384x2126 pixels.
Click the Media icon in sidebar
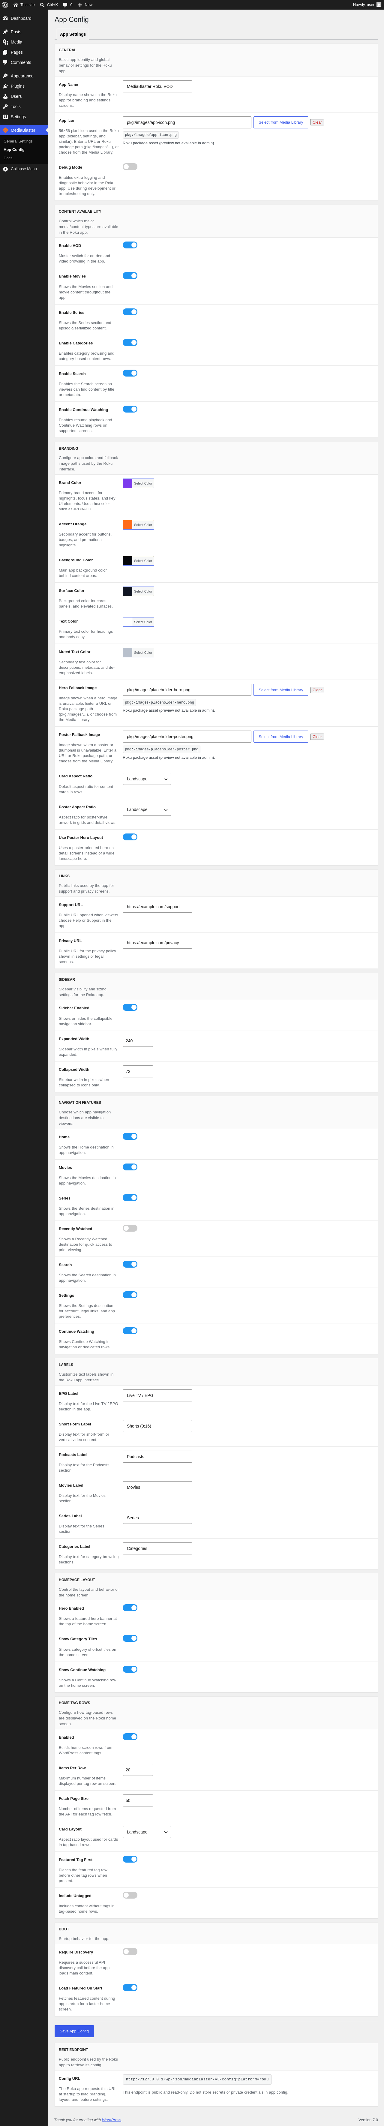click(6, 42)
